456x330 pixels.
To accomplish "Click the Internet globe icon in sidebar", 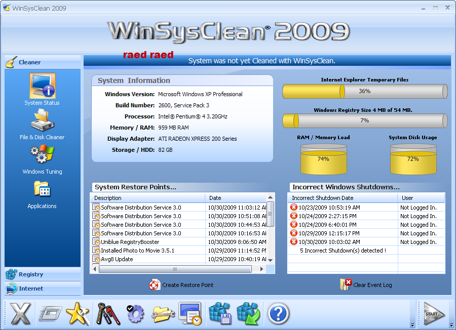I will [x=11, y=288].
